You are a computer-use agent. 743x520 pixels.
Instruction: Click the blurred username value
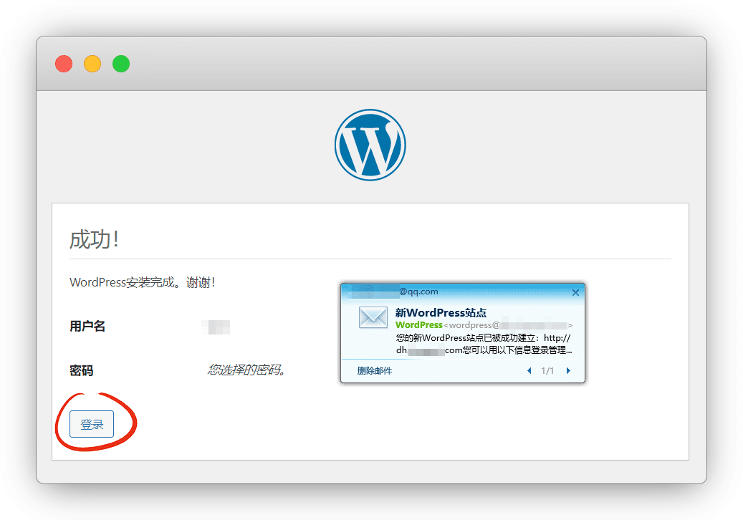tap(216, 327)
